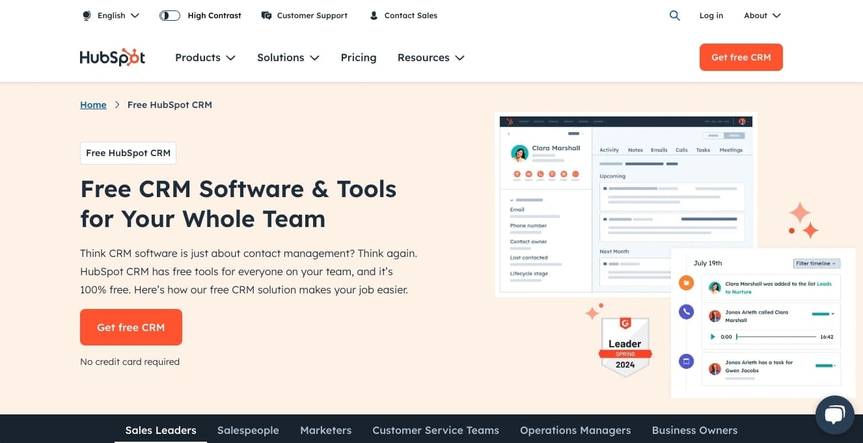Viewport: 863px width, 443px height.
Task: Expand the Solutions dropdown menu
Action: (288, 57)
